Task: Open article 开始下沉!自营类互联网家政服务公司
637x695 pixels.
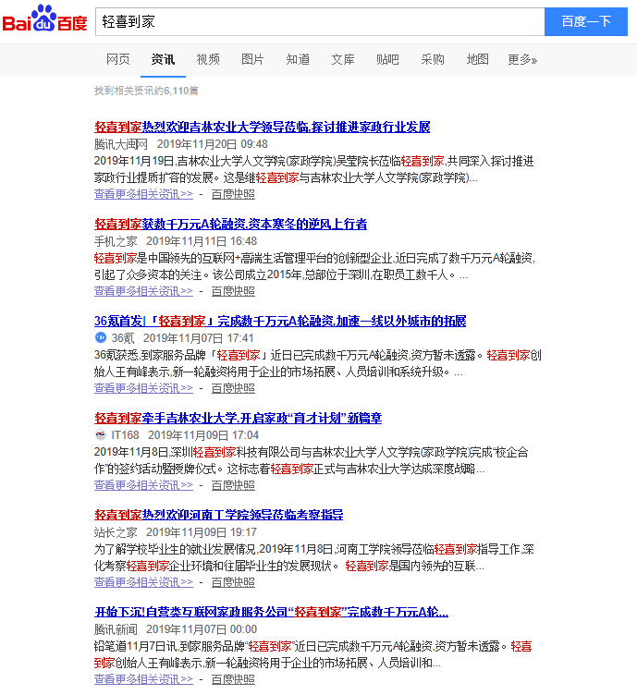Action: [x=271, y=612]
